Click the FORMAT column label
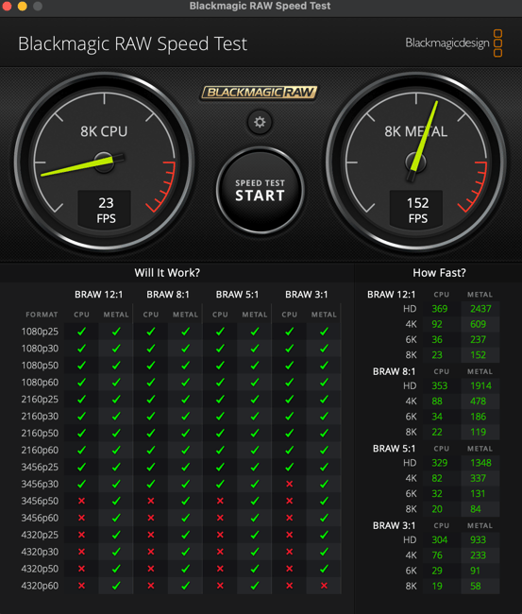This screenshot has height=614, width=522. (42, 315)
